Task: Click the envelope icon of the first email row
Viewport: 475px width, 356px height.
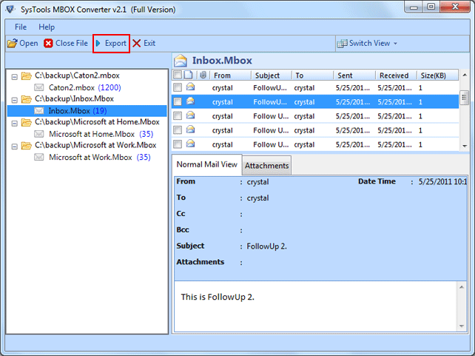Action: (190, 87)
